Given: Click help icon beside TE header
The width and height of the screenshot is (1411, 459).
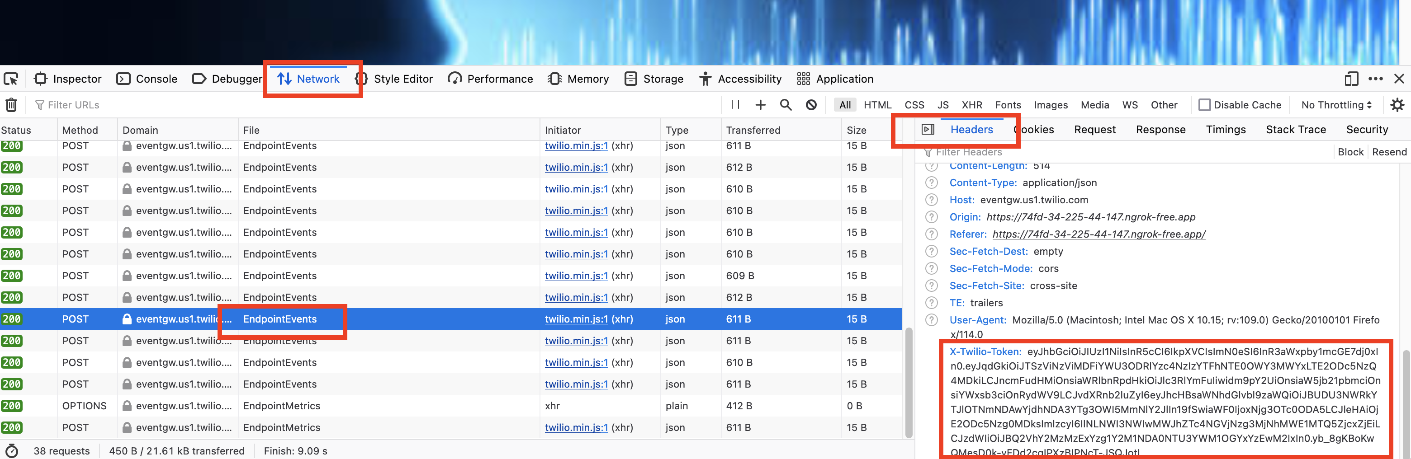Looking at the screenshot, I should click(x=931, y=303).
